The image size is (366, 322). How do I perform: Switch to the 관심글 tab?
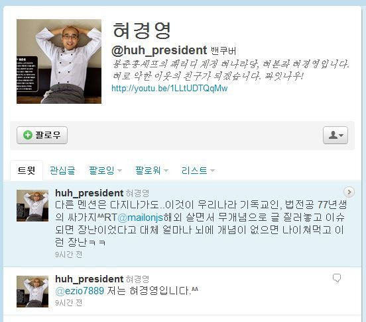pos(62,170)
